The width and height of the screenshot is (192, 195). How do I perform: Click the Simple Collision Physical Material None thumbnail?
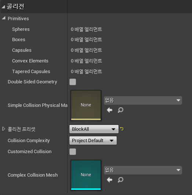coord(86,105)
